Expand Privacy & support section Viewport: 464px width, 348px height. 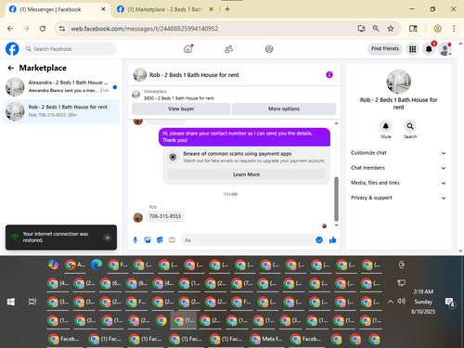click(398, 198)
